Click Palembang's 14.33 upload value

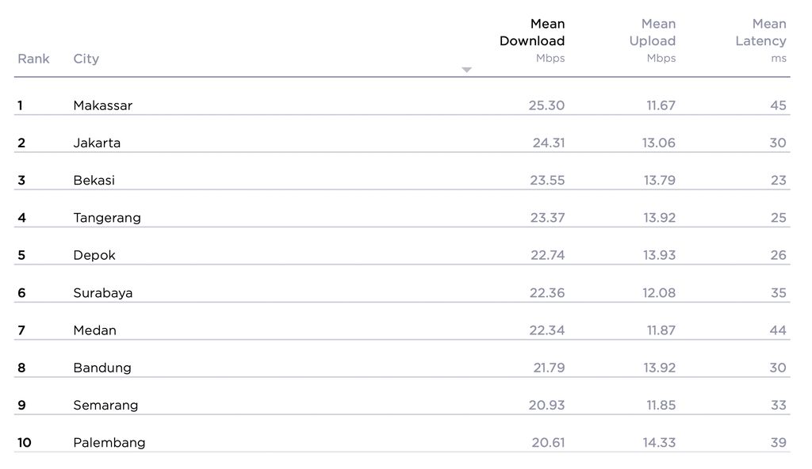click(x=659, y=443)
